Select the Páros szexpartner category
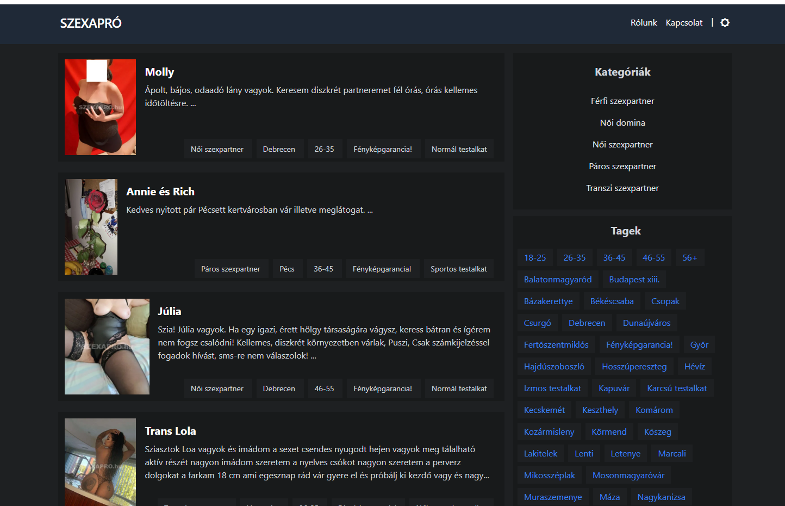The height and width of the screenshot is (506, 785). click(622, 166)
